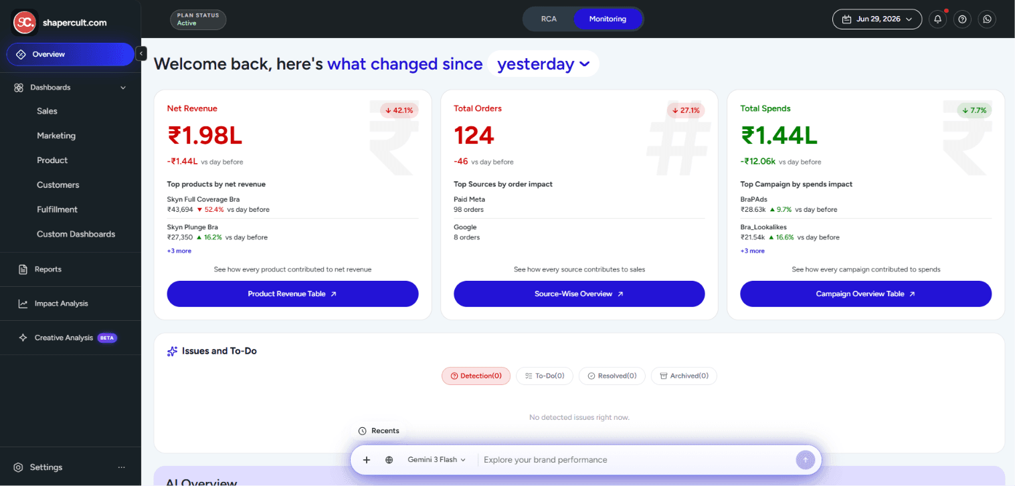Open the Fulfillment dashboard
The width and height of the screenshot is (1015, 486).
pos(57,209)
